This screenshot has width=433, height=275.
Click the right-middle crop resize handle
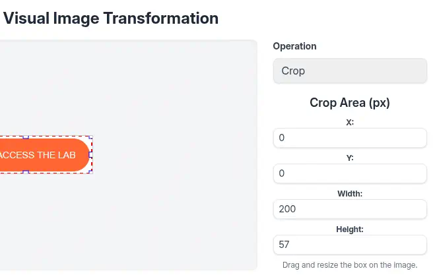coord(91,155)
